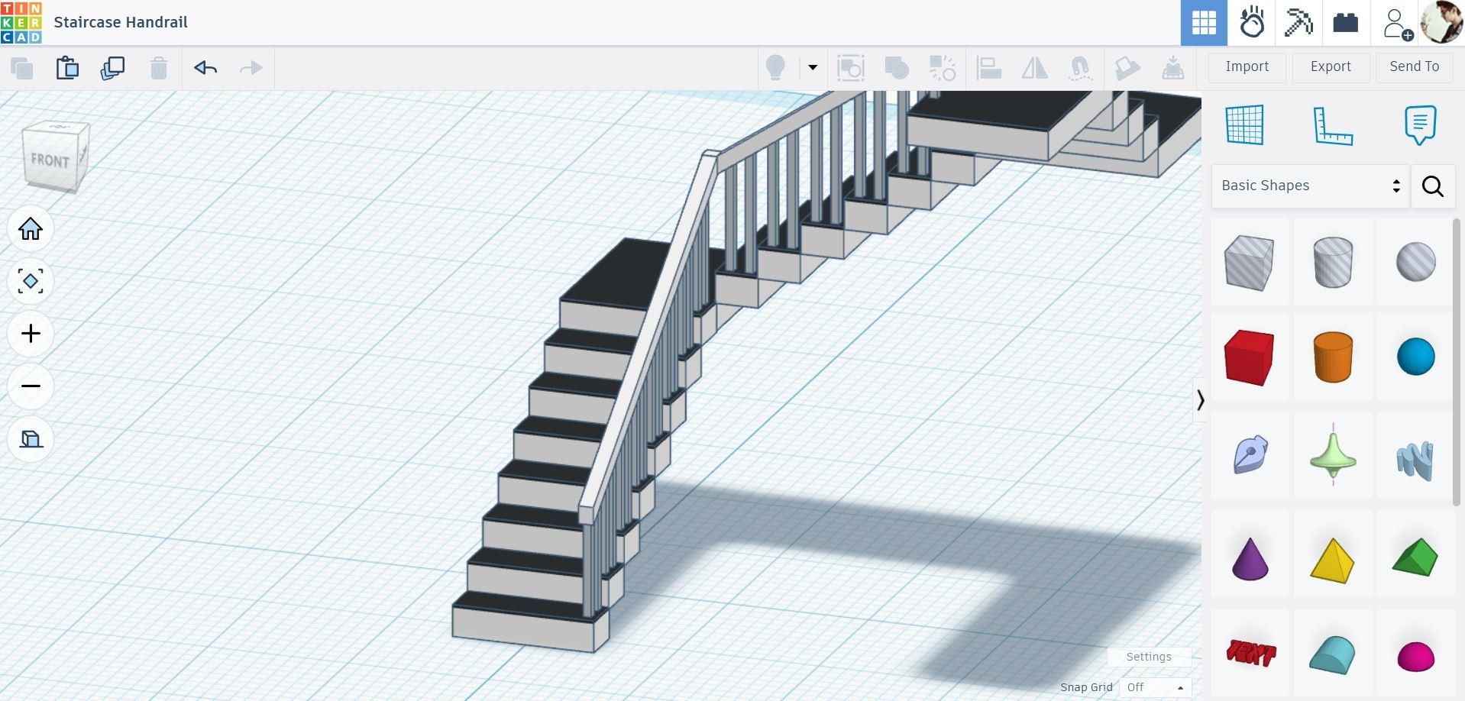1465x701 pixels.
Task: Select the purple Cone shape
Action: pos(1250,558)
